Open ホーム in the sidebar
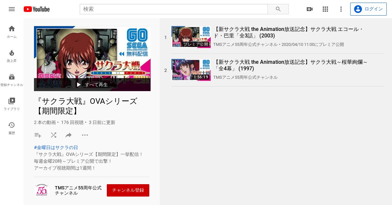This screenshot has height=205, width=392. [x=12, y=32]
